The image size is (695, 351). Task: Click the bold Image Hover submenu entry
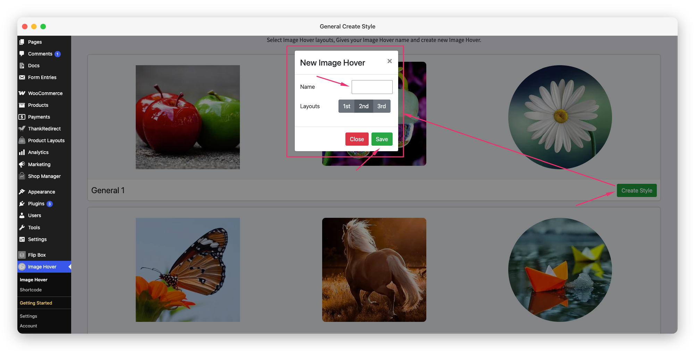pos(34,280)
